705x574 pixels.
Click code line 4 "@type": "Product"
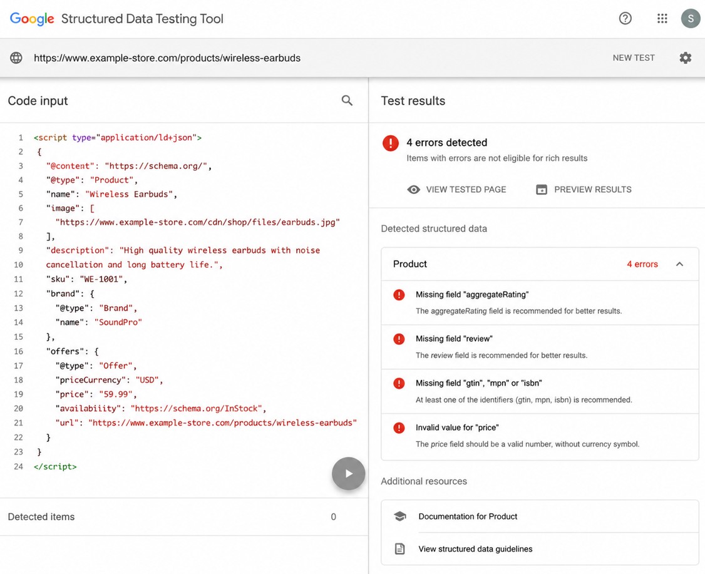tap(91, 180)
